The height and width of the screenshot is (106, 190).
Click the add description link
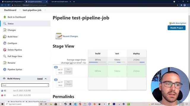click(x=179, y=23)
